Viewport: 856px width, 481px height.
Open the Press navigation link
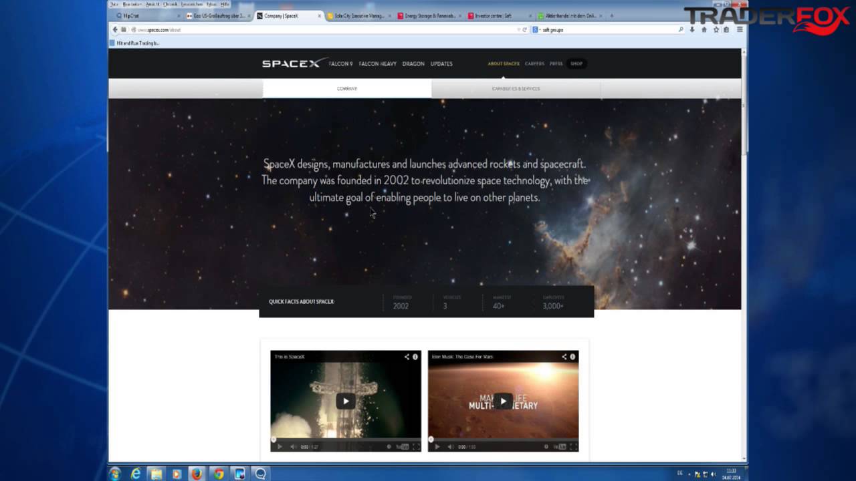(556, 64)
